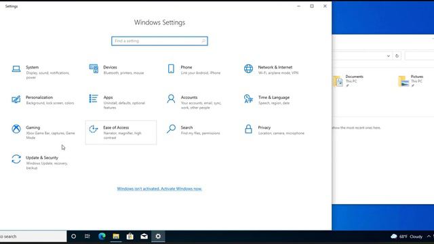Click 'Link your Android, iPhone' description
The width and height of the screenshot is (434, 244).
201,73
